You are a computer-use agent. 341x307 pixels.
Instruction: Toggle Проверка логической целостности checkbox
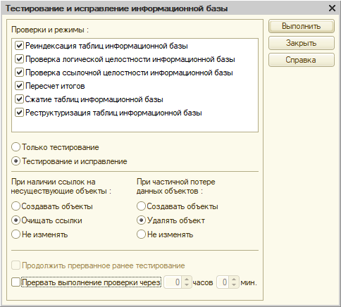tap(19, 59)
